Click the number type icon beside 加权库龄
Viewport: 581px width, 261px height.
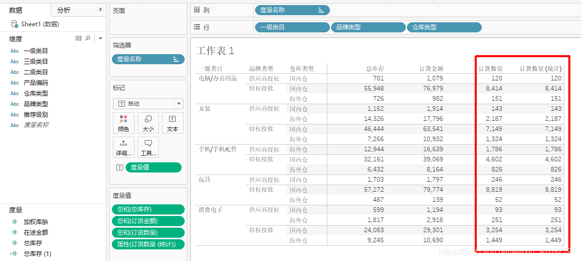coord(15,222)
